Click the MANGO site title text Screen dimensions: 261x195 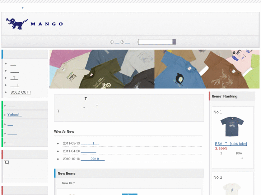[47, 24]
